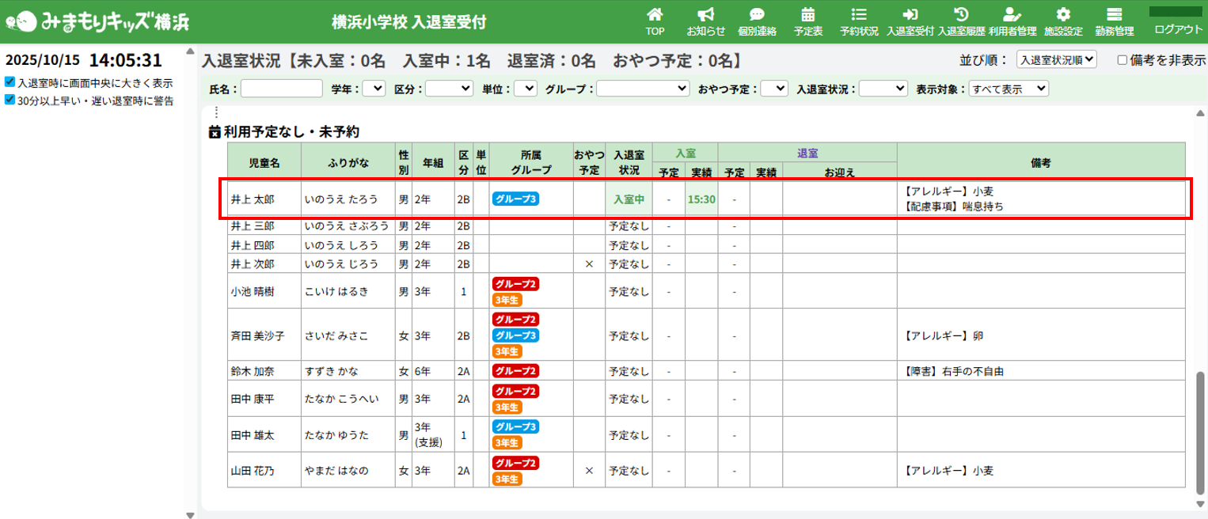The image size is (1208, 519).
Task: Open 予約状況 list icon
Action: [859, 15]
